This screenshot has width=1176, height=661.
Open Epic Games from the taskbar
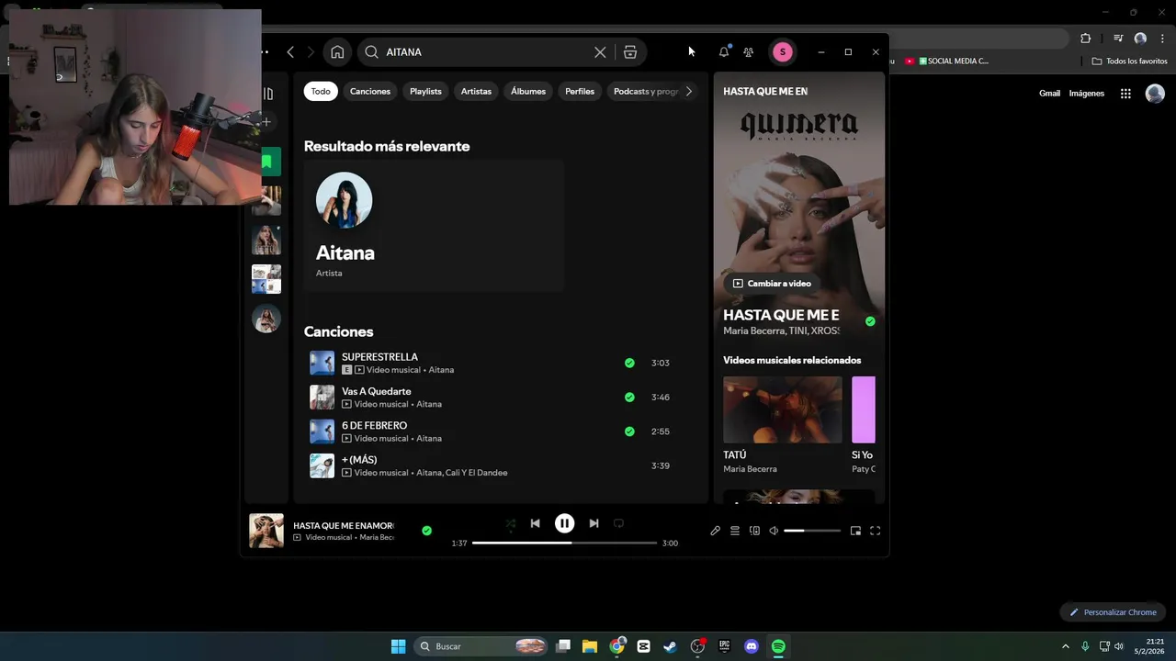click(724, 646)
